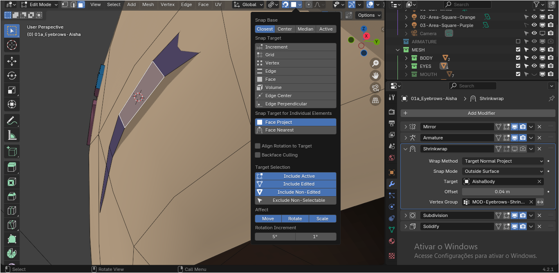Image resolution: width=559 pixels, height=273 pixels.
Task: Open the Vertex menu
Action: (x=168, y=4)
